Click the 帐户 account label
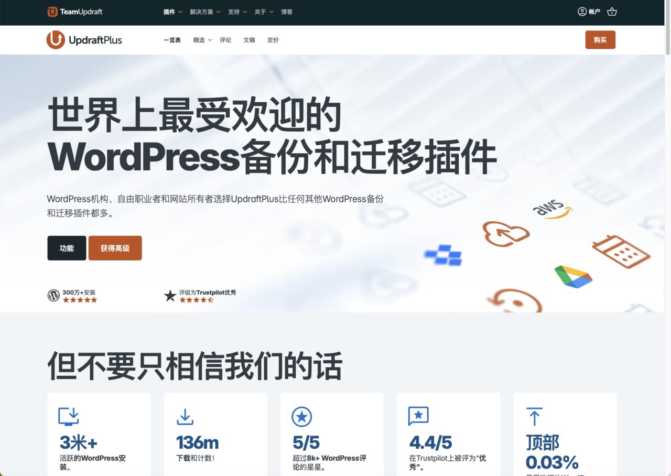Screen dimensions: 671x476 click(x=594, y=12)
